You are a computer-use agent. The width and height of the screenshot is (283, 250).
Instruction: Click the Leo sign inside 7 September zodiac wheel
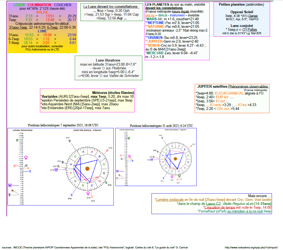[x=100, y=181]
